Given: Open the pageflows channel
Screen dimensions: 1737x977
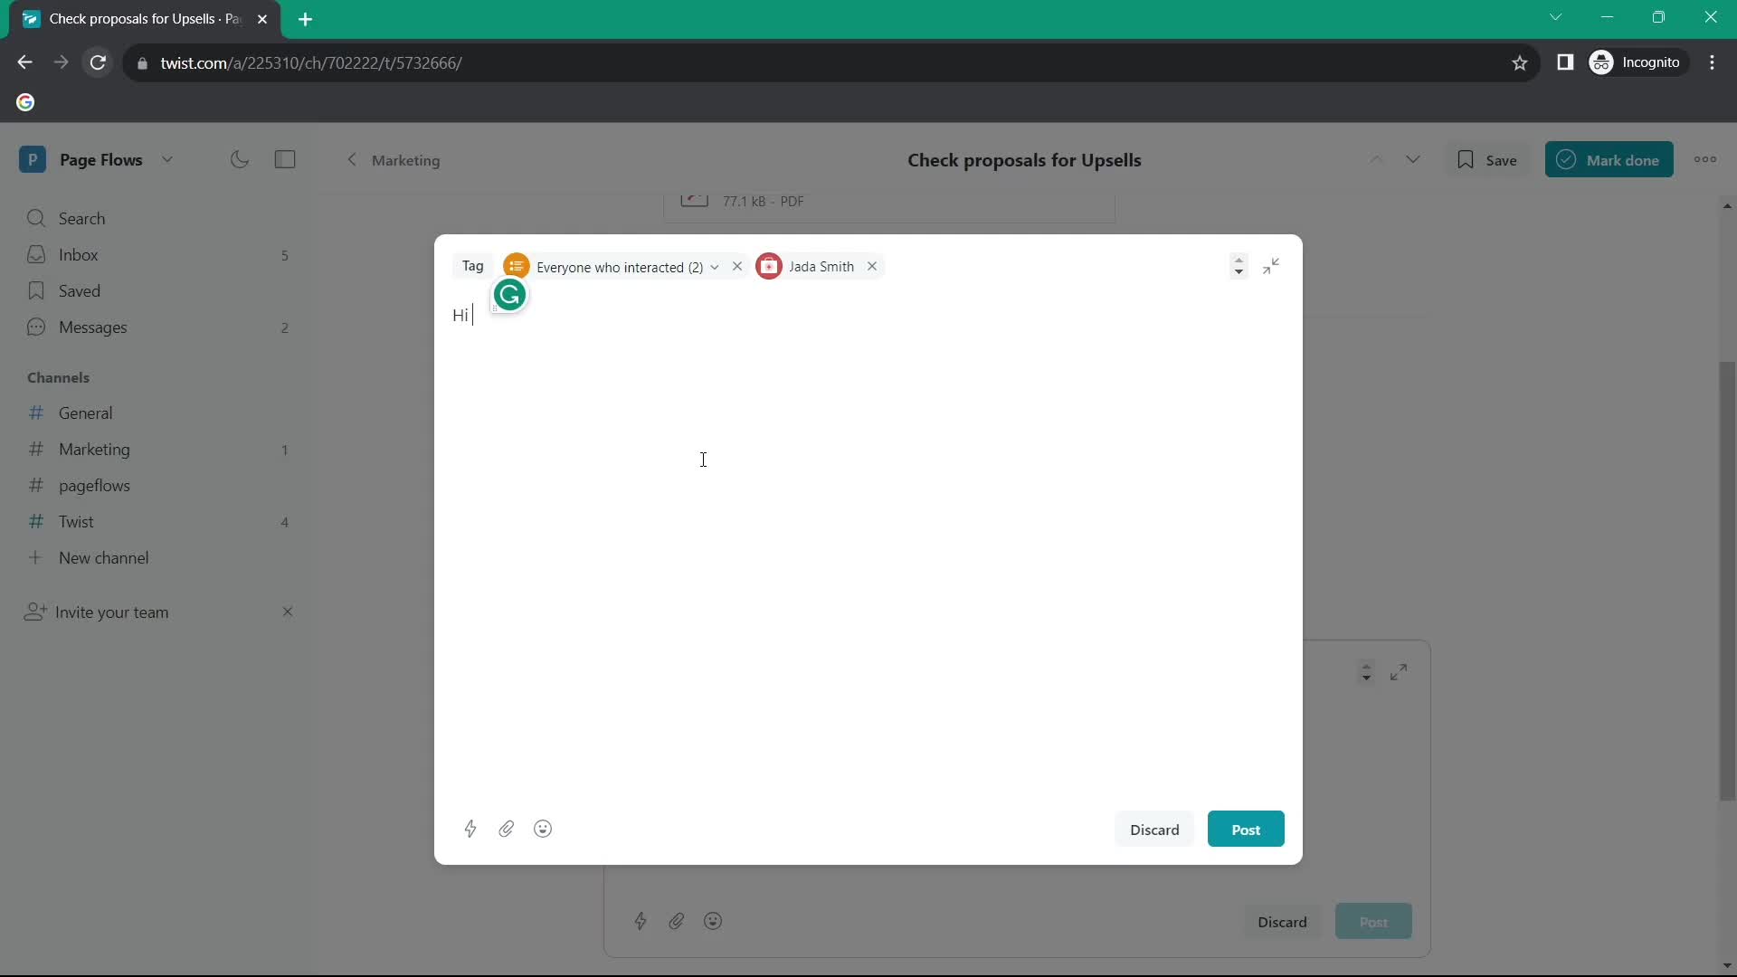Looking at the screenshot, I should point(93,484).
